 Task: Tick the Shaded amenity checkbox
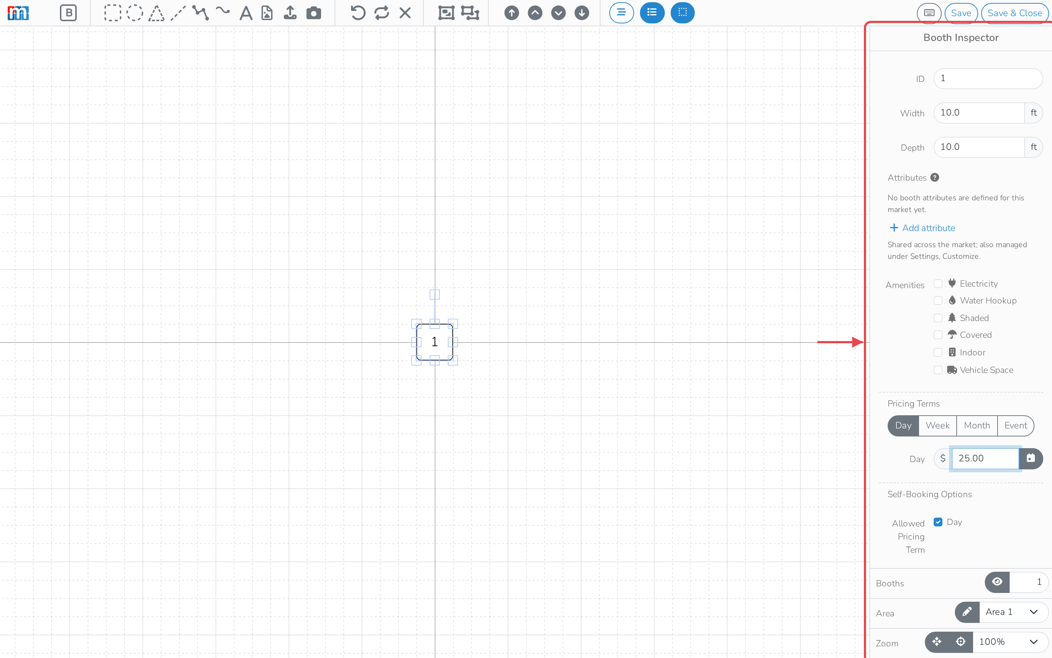click(938, 318)
